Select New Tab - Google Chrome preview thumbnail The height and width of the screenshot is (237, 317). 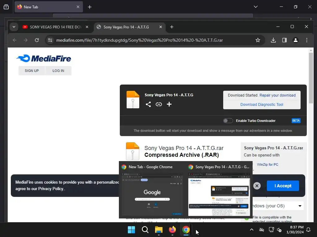click(x=152, y=194)
